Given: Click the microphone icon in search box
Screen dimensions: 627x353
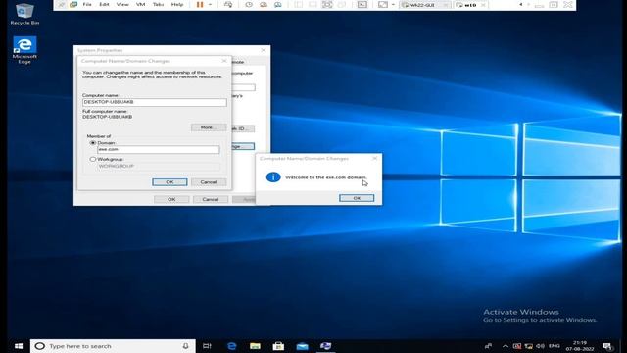Looking at the screenshot, I should point(185,346).
